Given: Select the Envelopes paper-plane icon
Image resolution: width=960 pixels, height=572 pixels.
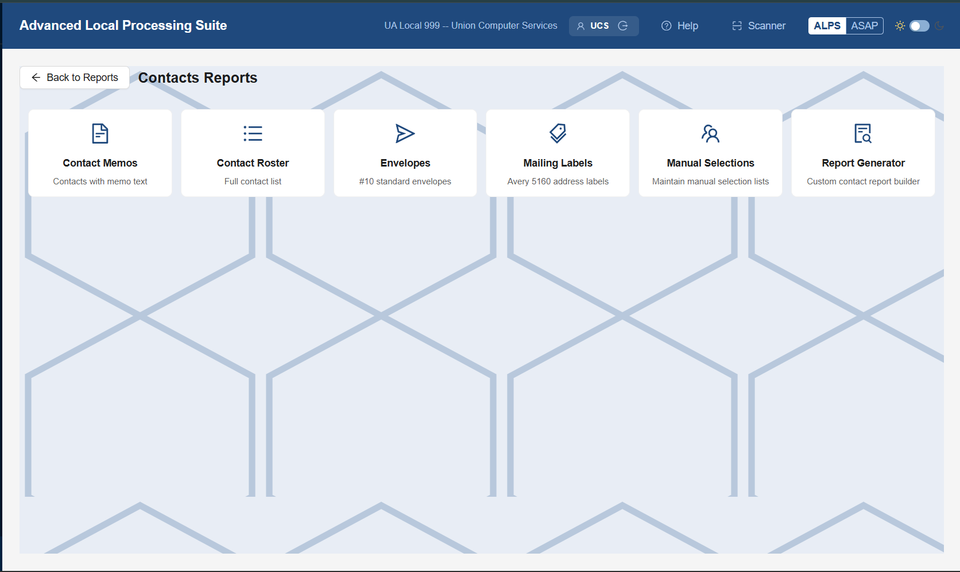Looking at the screenshot, I should click(405, 133).
